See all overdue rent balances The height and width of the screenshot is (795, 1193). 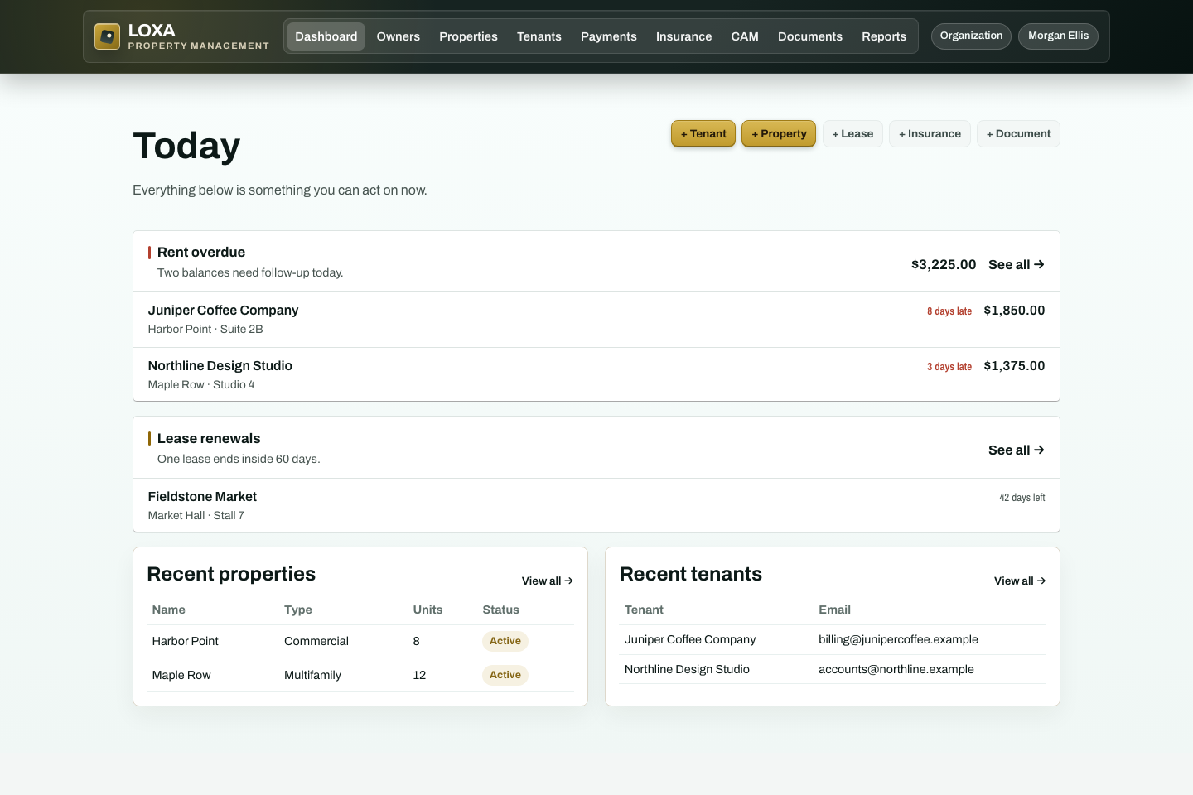click(x=1017, y=265)
